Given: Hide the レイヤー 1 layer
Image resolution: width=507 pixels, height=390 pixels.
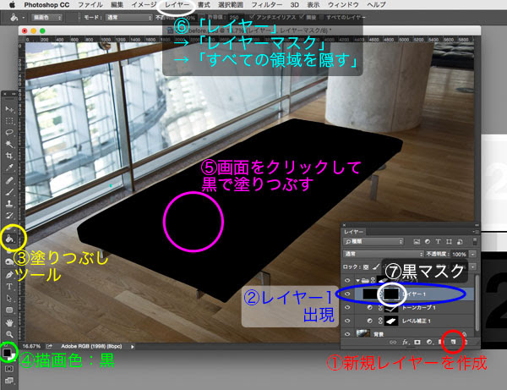Looking at the screenshot, I should click(x=347, y=294).
